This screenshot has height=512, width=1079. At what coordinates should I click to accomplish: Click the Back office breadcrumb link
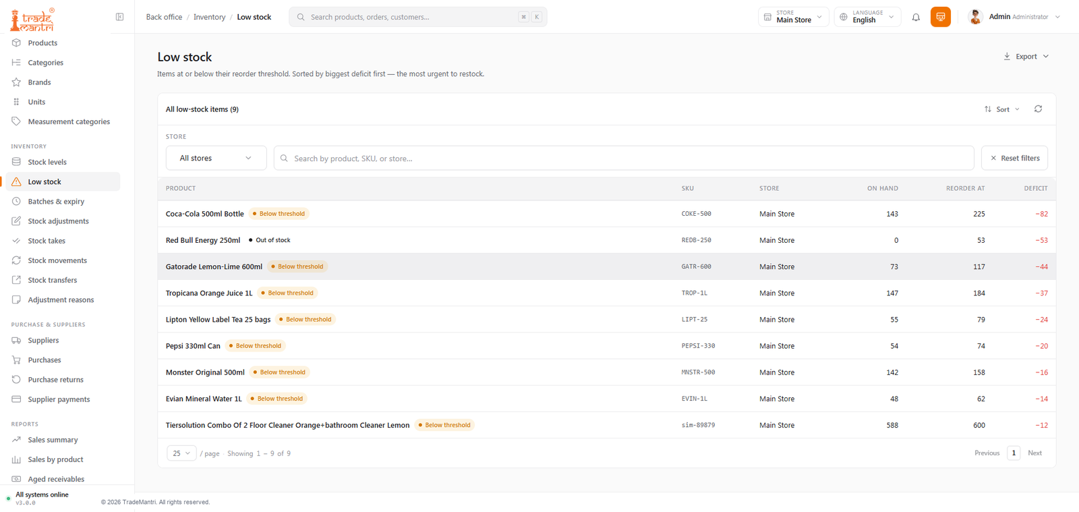tap(164, 17)
